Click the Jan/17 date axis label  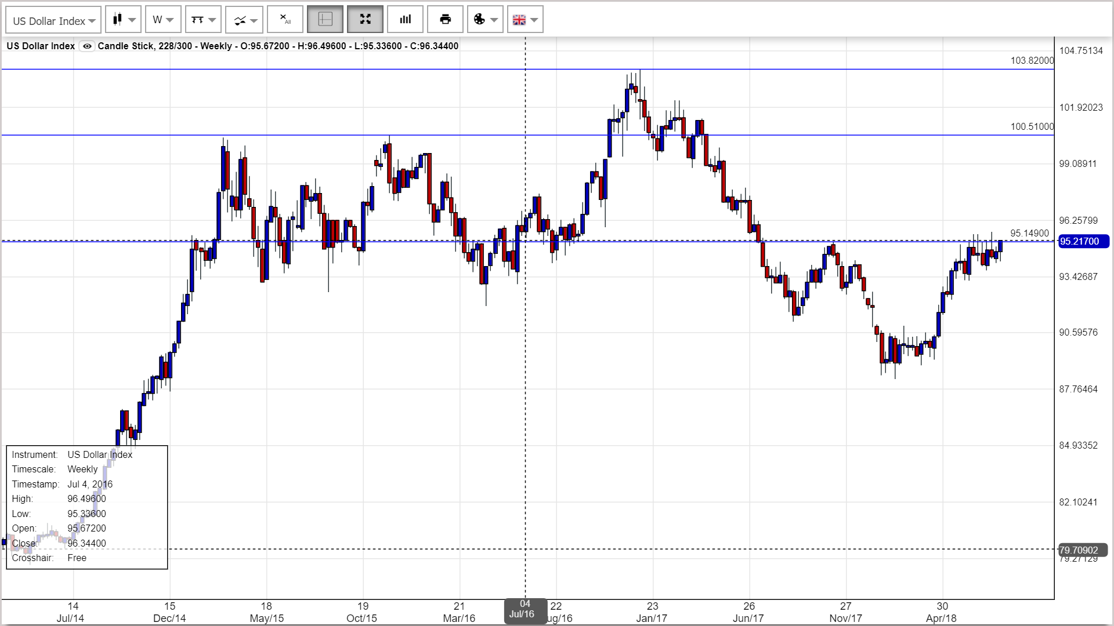652,612
